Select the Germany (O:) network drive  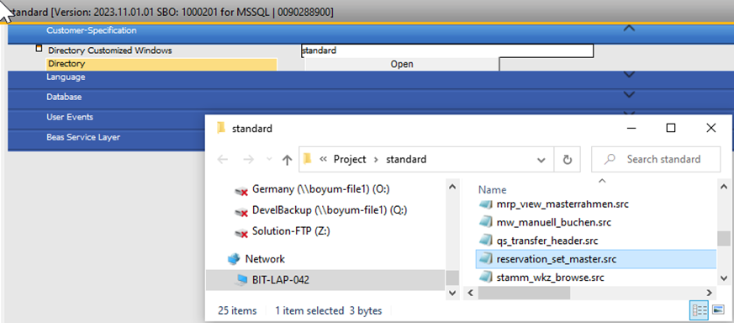pos(320,189)
